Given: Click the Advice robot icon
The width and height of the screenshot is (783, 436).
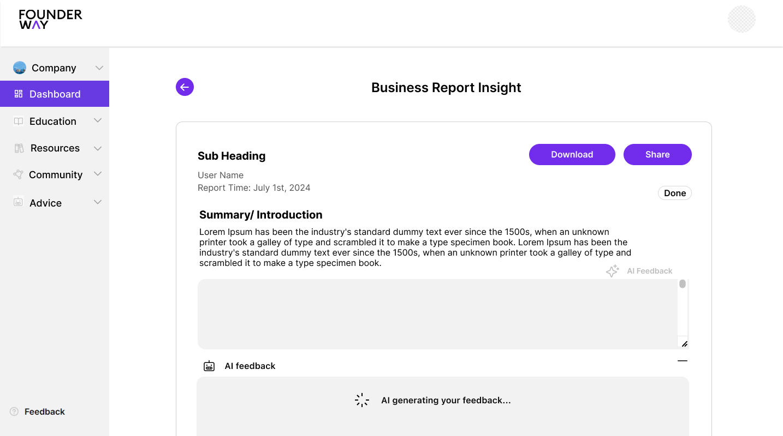Looking at the screenshot, I should (x=19, y=202).
